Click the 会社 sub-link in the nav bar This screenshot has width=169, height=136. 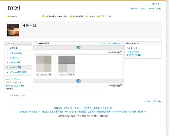coord(65,16)
